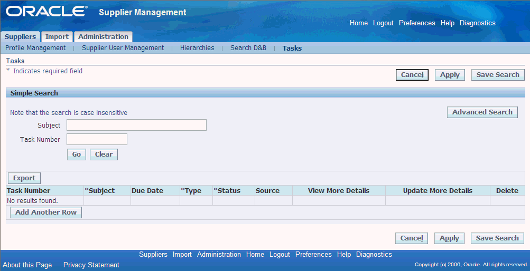Click Logout in the footer
The height and width of the screenshot is (271, 530).
[x=280, y=255]
